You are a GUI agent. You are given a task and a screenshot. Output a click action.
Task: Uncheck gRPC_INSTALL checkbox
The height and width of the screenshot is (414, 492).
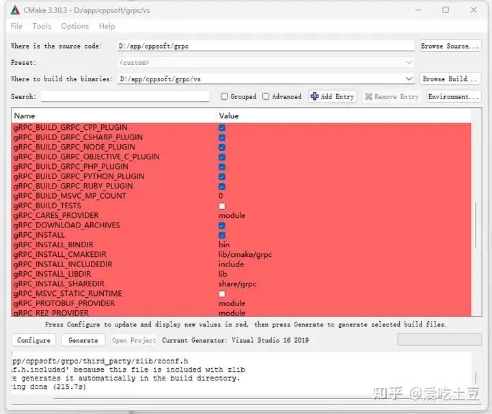[x=222, y=235]
